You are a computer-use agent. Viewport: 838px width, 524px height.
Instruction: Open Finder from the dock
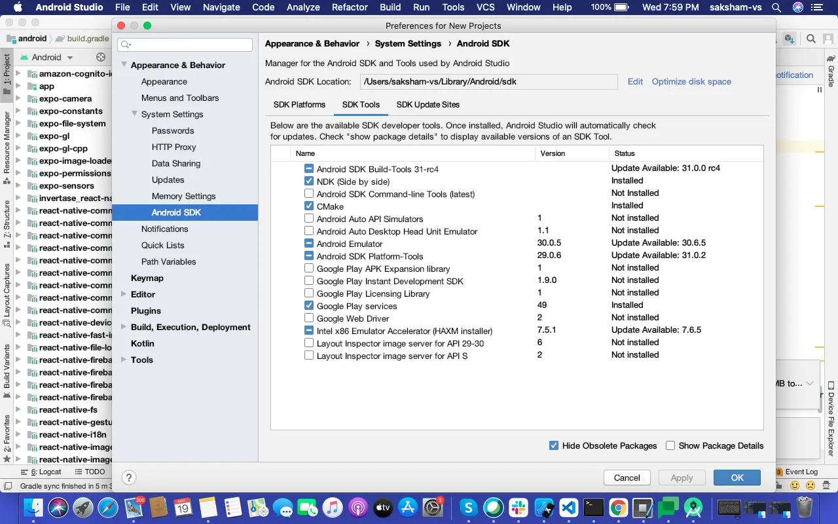tap(33, 508)
